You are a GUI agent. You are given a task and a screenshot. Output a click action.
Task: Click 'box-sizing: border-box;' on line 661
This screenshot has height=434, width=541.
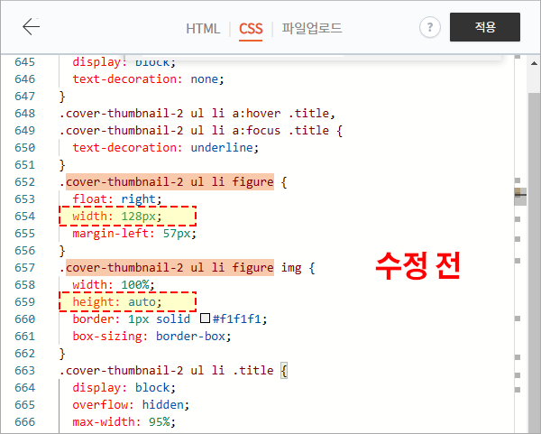click(x=151, y=337)
